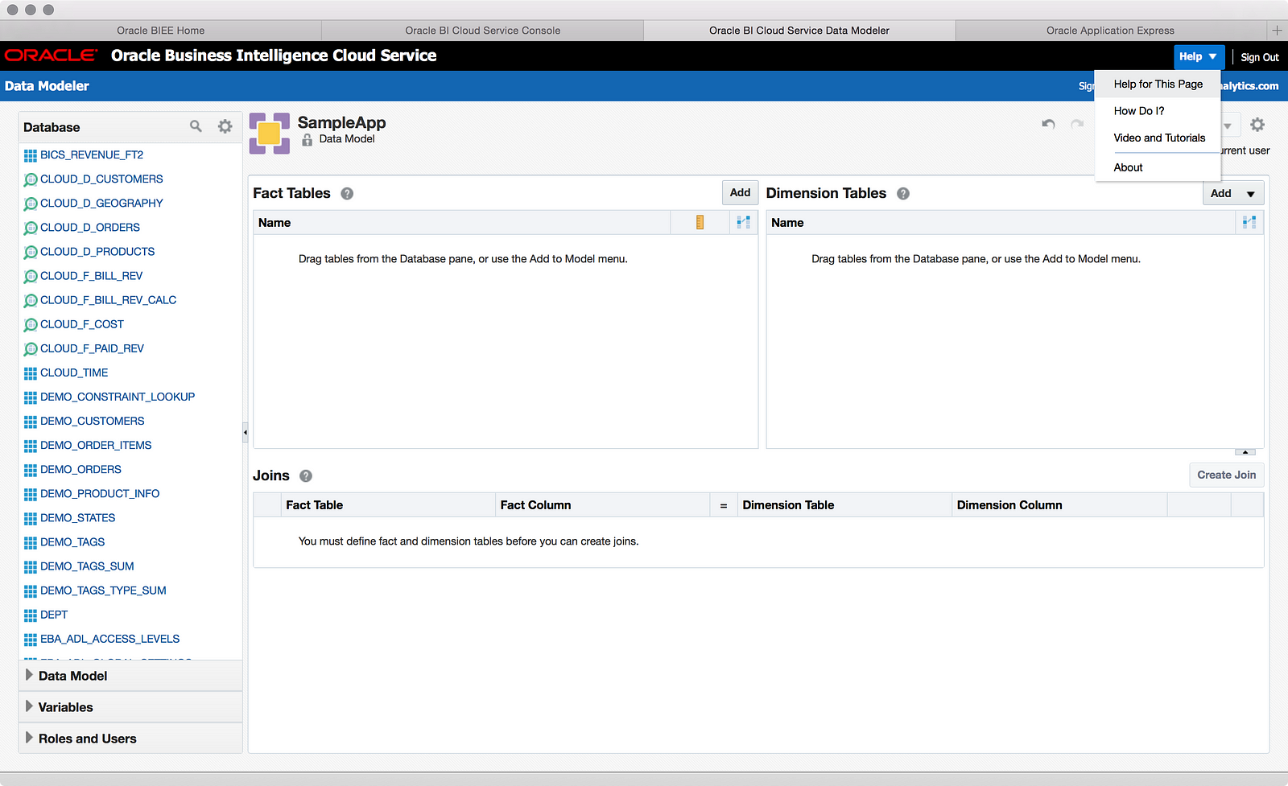Image resolution: width=1288 pixels, height=786 pixels.
Task: Click the Fact Tables Name column header
Action: tap(462, 223)
